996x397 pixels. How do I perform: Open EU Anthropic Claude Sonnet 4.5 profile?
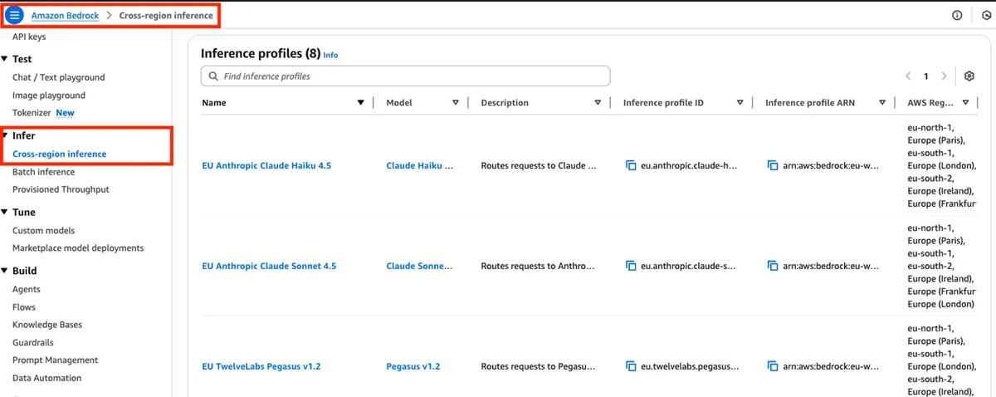tap(269, 267)
